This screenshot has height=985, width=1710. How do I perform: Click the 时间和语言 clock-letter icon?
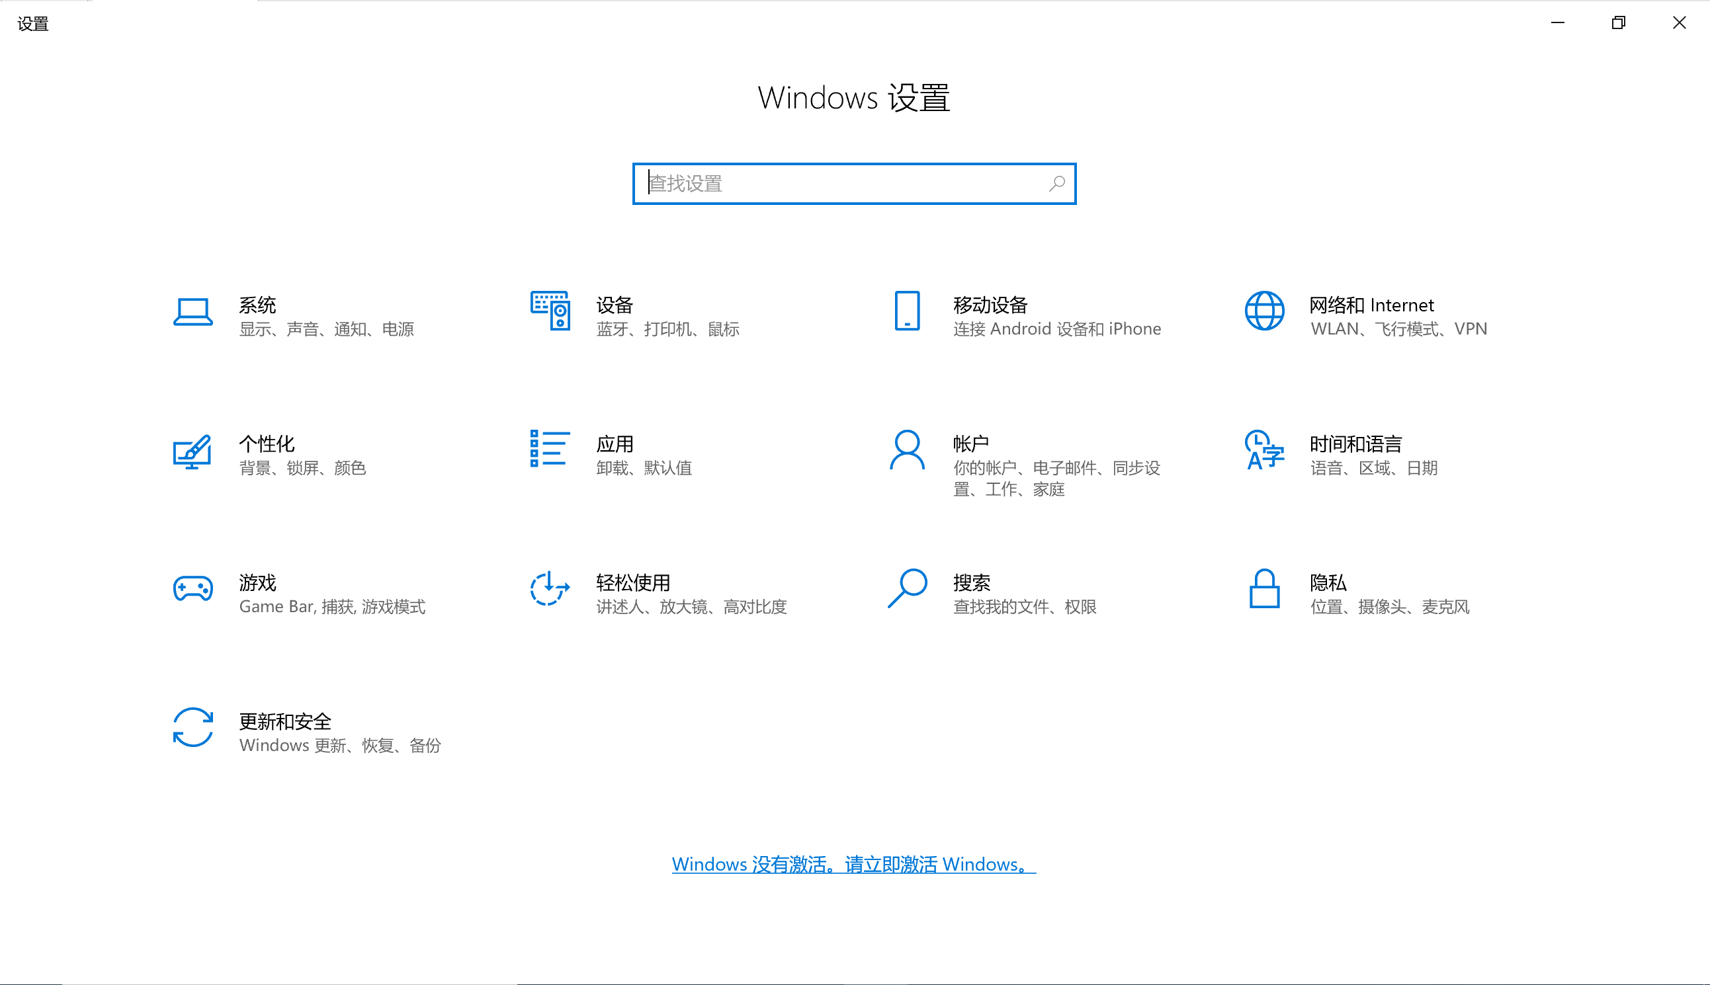(1264, 450)
